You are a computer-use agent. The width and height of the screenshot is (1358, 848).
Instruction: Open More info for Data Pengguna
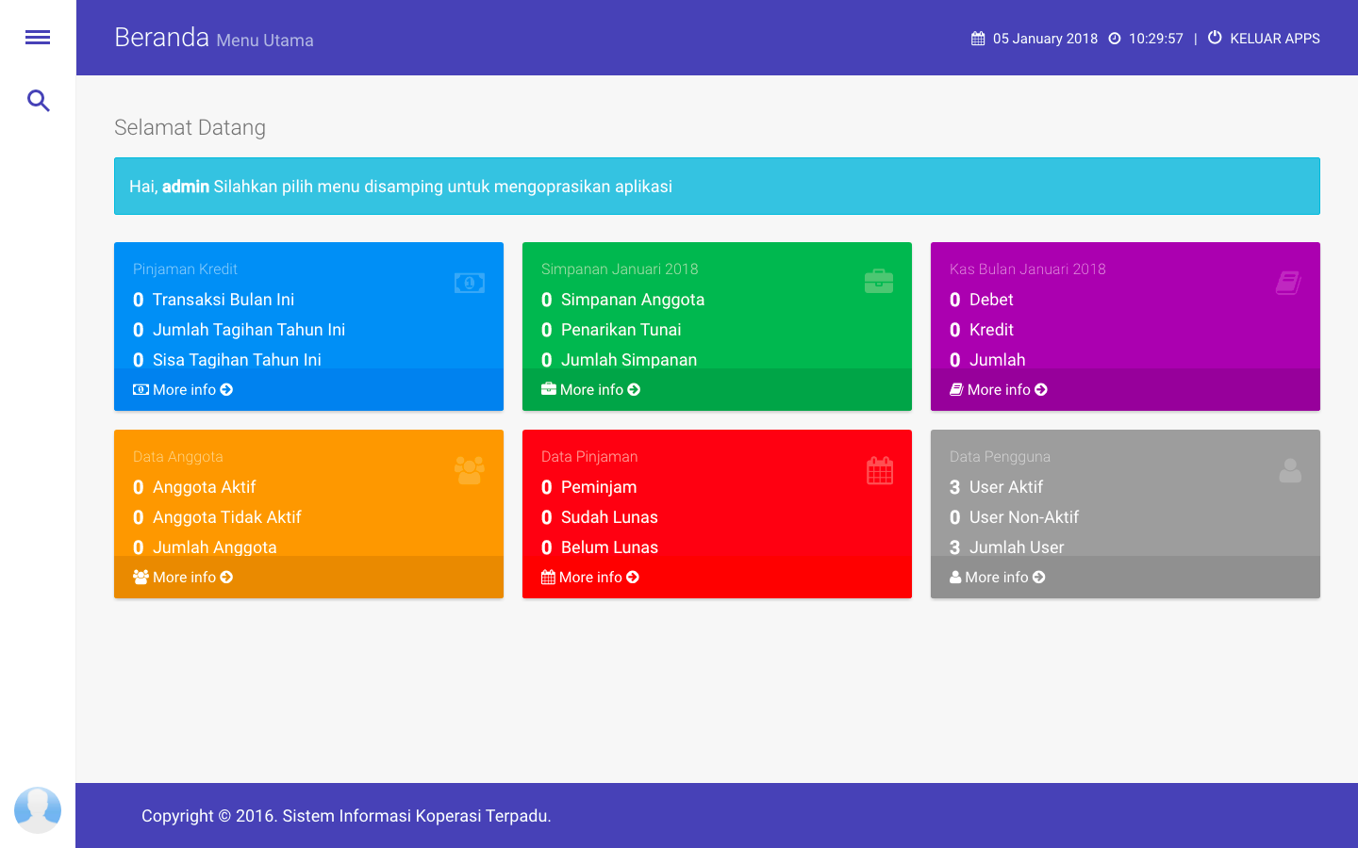click(x=997, y=577)
